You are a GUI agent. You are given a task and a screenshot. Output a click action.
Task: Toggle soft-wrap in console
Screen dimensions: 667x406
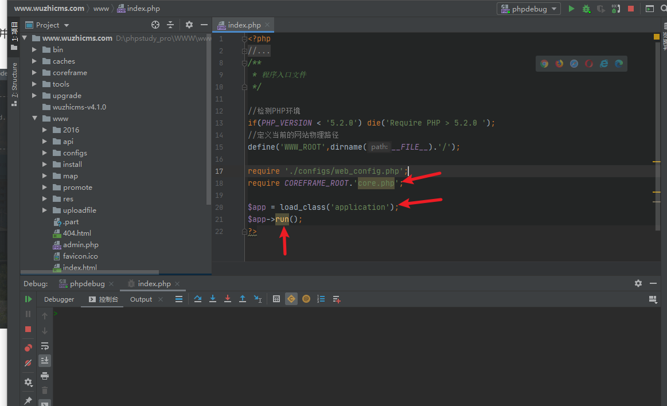point(45,346)
